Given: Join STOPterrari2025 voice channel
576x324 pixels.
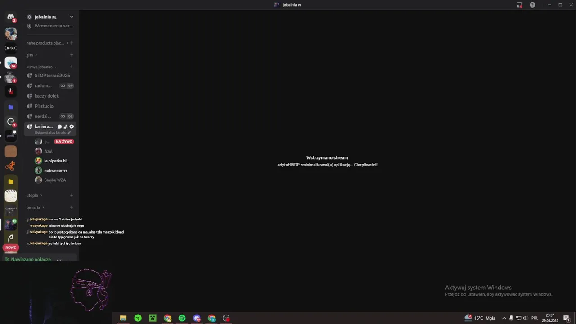Looking at the screenshot, I should coord(50,76).
